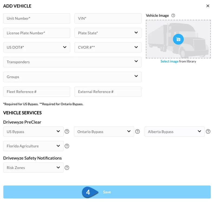
Task: Open help icon next to Vehicle Image label
Action: coord(173,16)
